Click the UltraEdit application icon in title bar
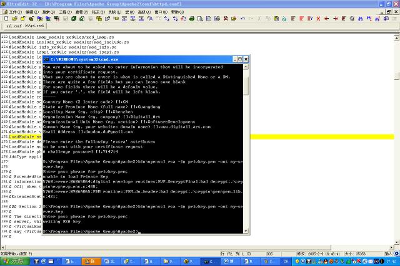Image resolution: width=400 pixels, height=266 pixels. 2,4
